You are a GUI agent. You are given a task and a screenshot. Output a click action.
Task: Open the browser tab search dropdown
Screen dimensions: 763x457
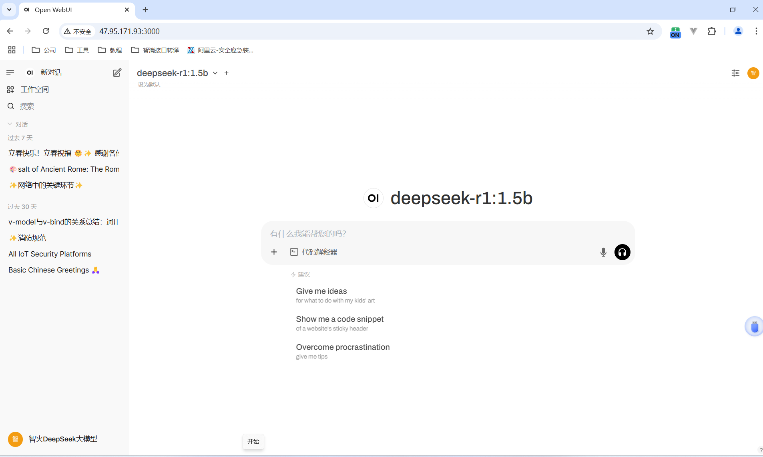click(9, 10)
